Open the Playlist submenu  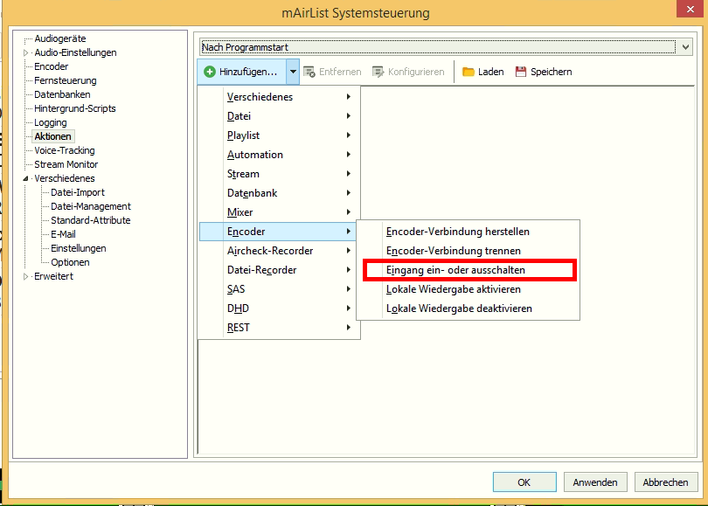280,135
